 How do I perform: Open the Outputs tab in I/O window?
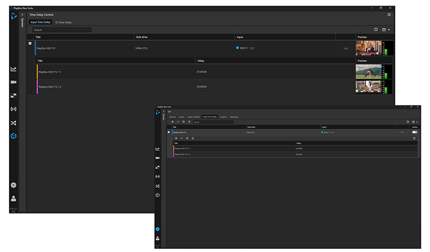click(223, 117)
